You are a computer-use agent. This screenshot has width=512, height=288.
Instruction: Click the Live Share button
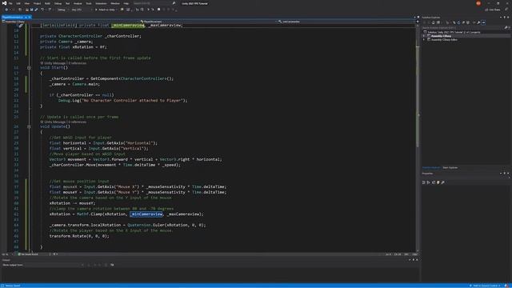coord(493,10)
